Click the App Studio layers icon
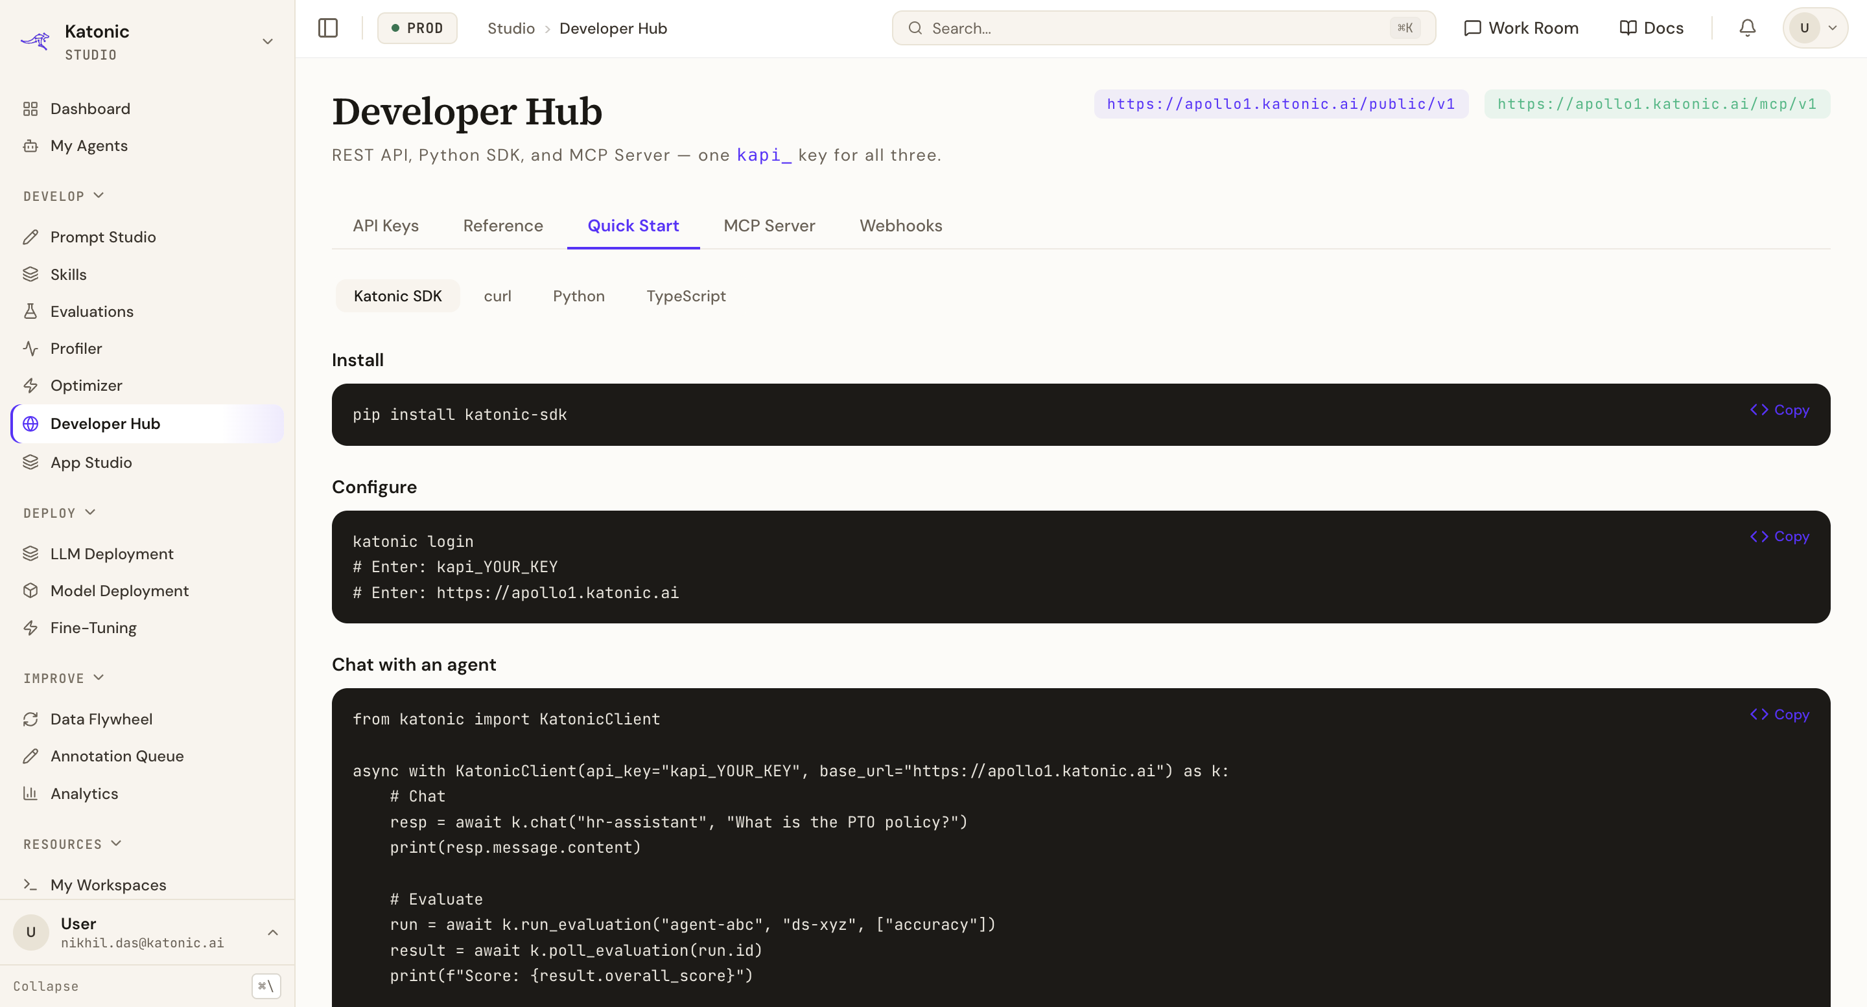1867x1007 pixels. pos(30,462)
